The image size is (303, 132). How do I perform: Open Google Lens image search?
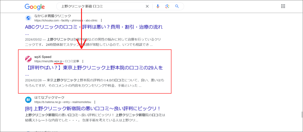[x=167, y=6]
